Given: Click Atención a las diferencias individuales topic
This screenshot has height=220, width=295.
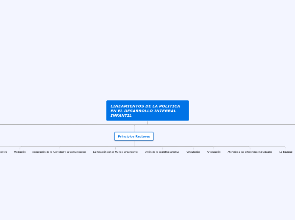Looking at the screenshot, I should [250, 152].
